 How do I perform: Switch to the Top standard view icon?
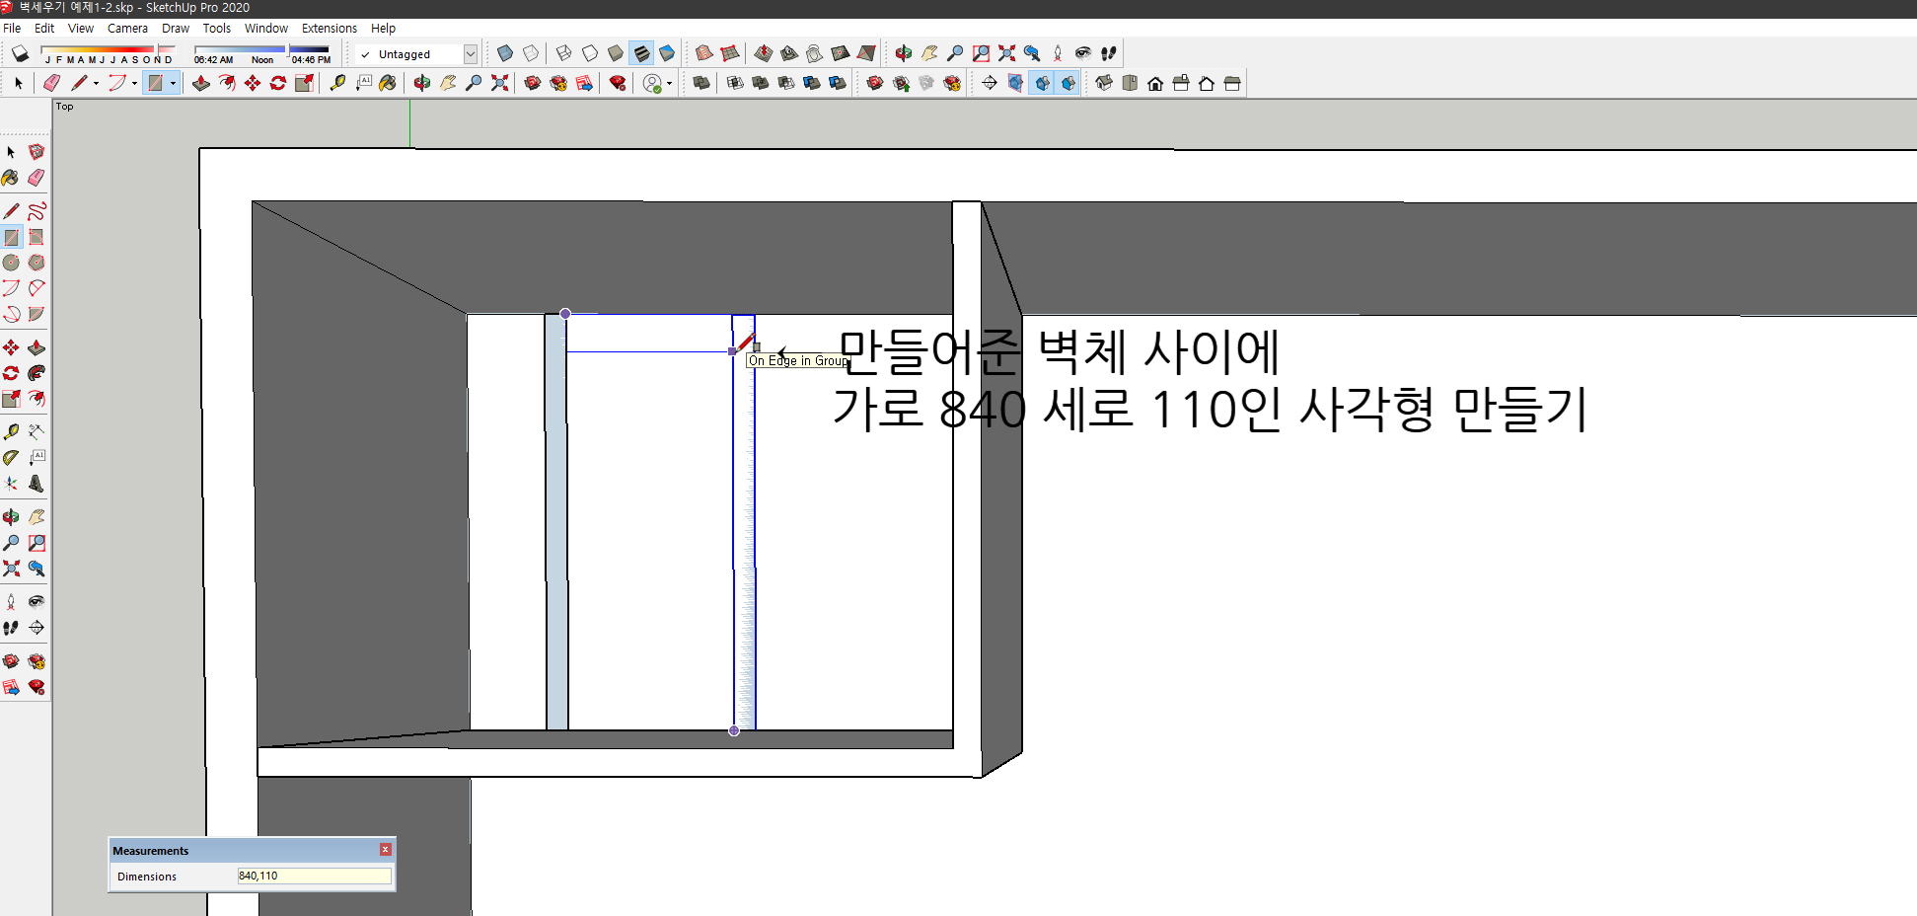[x=1130, y=84]
